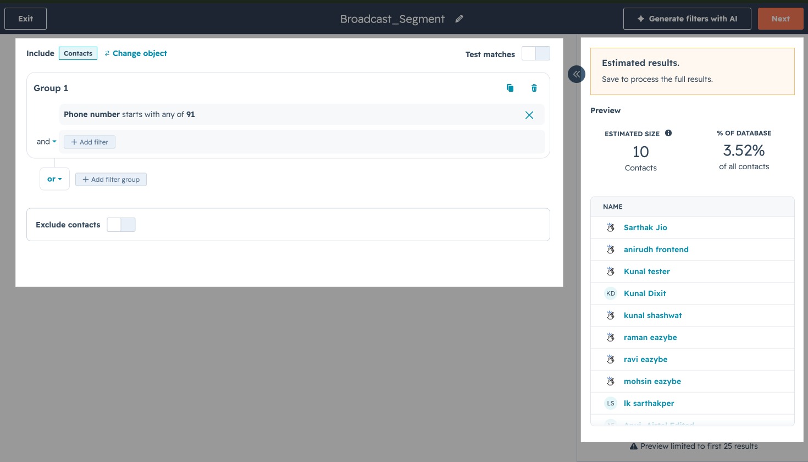Viewport: 808px width, 462px height.
Task: Click the LS avatar beside lk sarthakper
Action: [611, 403]
